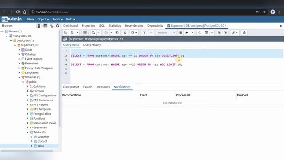Click the Download as CSV icon
This screenshot has width=284, height=160.
[244, 32]
